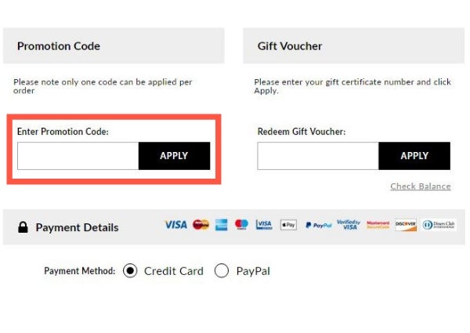
Task: Select the American Express logo
Action: (x=221, y=225)
